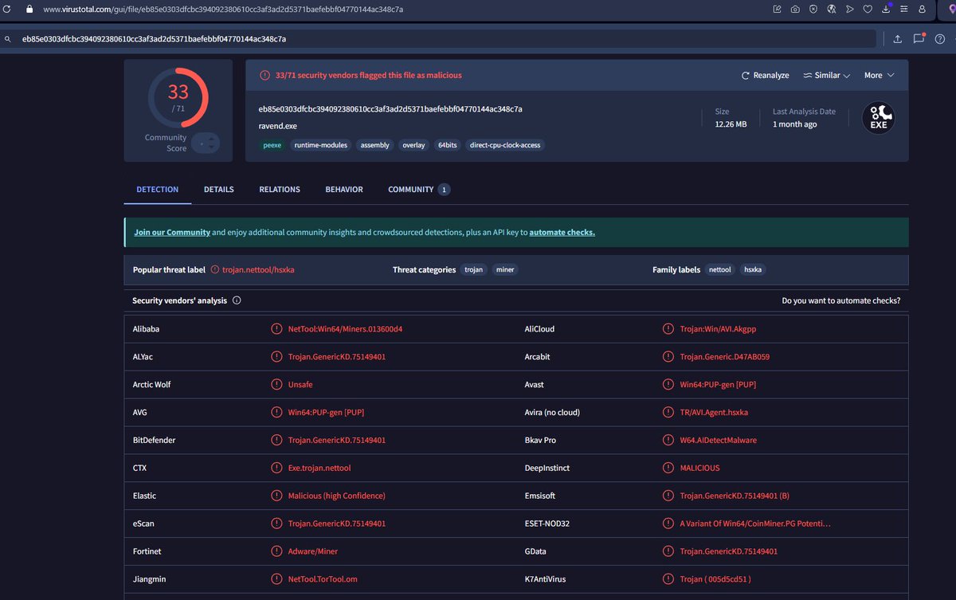This screenshot has width=956, height=600.
Task: Click the miner threat category chip
Action: (505, 270)
